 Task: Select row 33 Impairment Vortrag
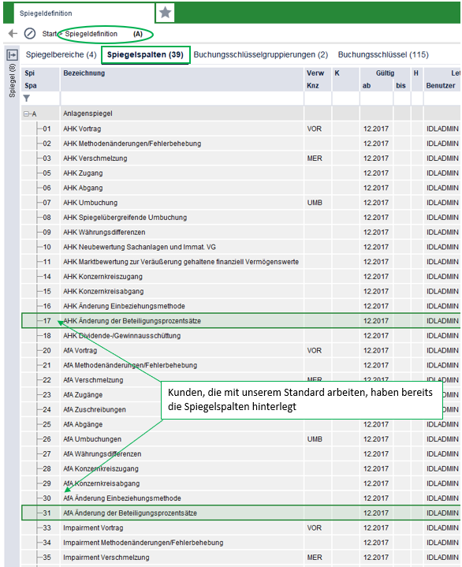(x=240, y=528)
